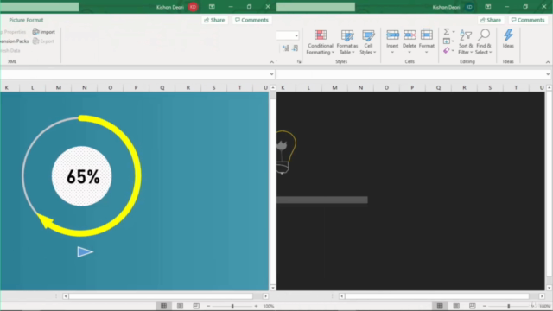This screenshot has width=553, height=311.
Task: Select column N header in left window
Action: tap(85, 87)
